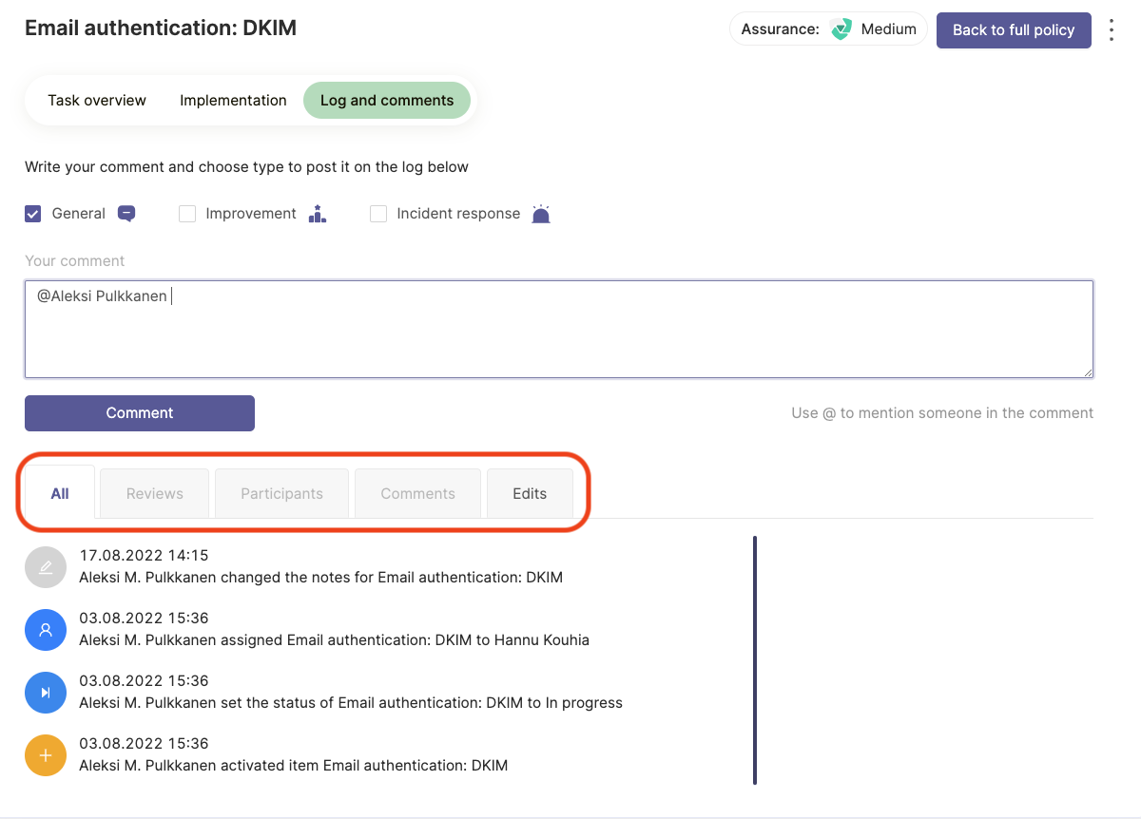The height and width of the screenshot is (819, 1141).
Task: Click the 'Use @ to mention someone' hint text
Action: 942,413
